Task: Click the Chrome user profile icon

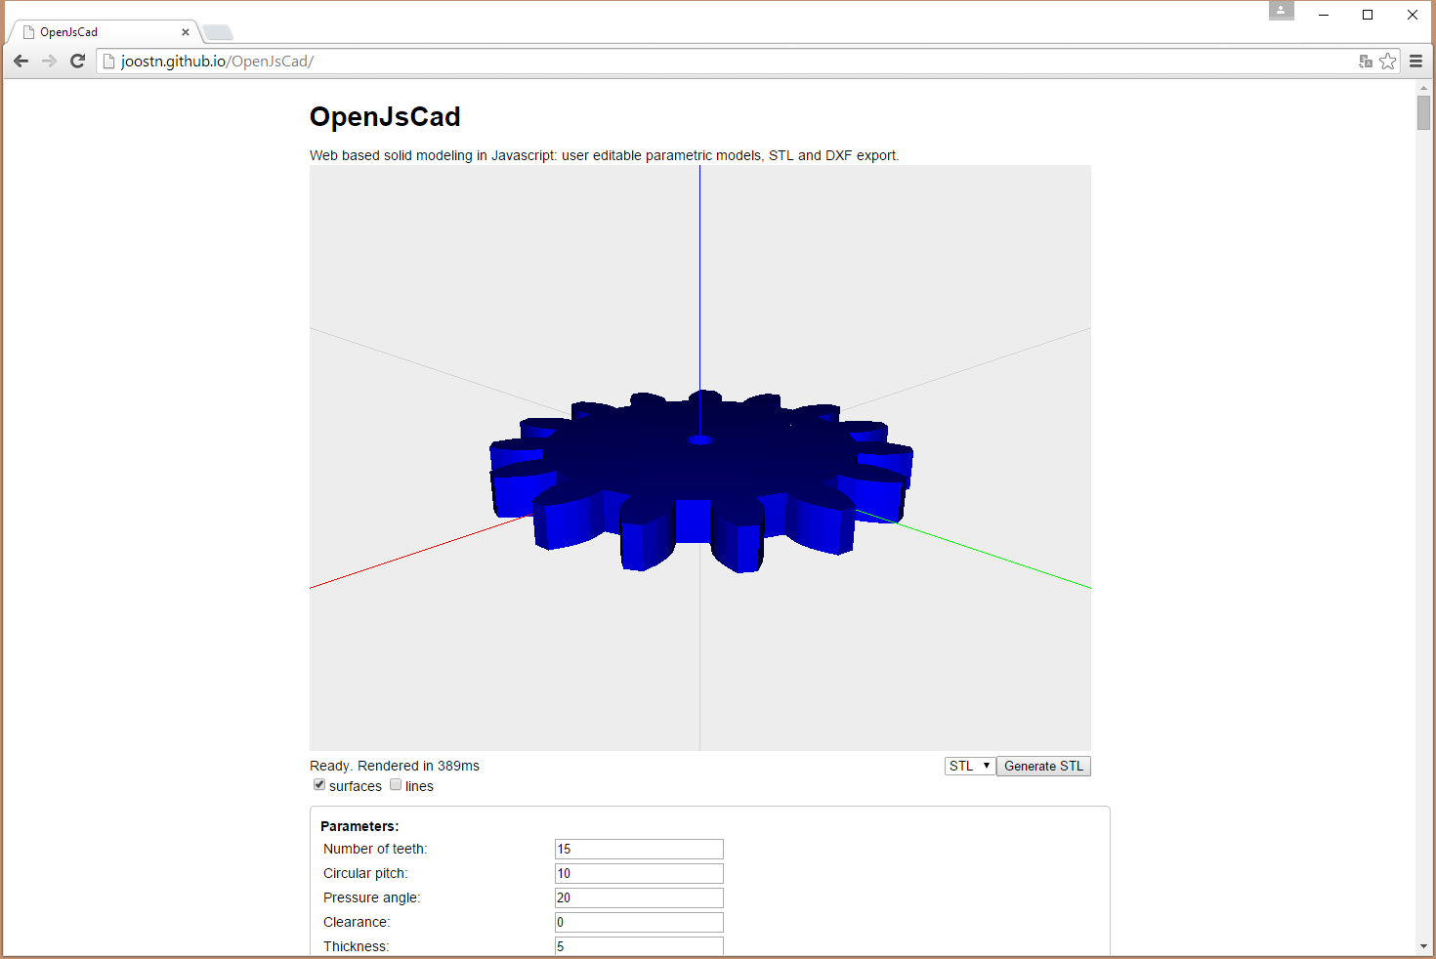Action: (1281, 11)
